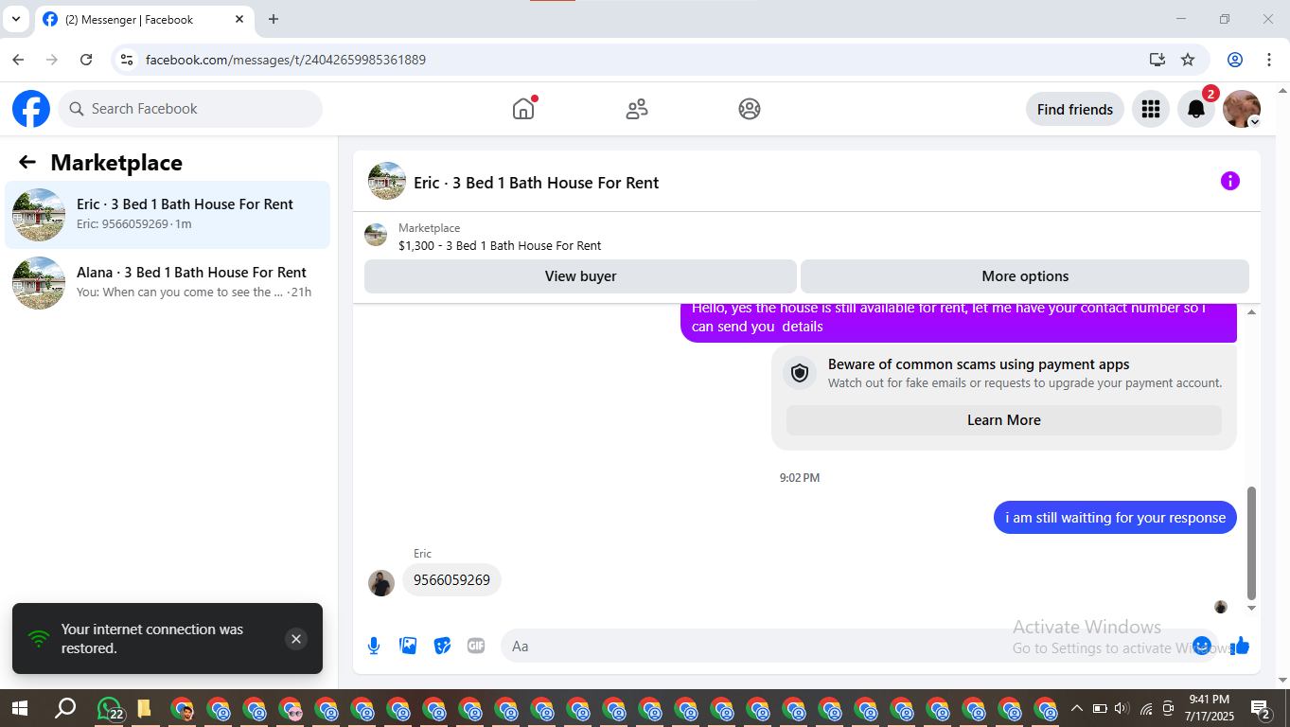Close the Messenger | Facebook tab

pyautogui.click(x=239, y=20)
